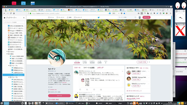The height and width of the screenshot is (105, 187).
Task: Expand the Twitter bookmark folder
Action: pyautogui.click(x=7, y=52)
